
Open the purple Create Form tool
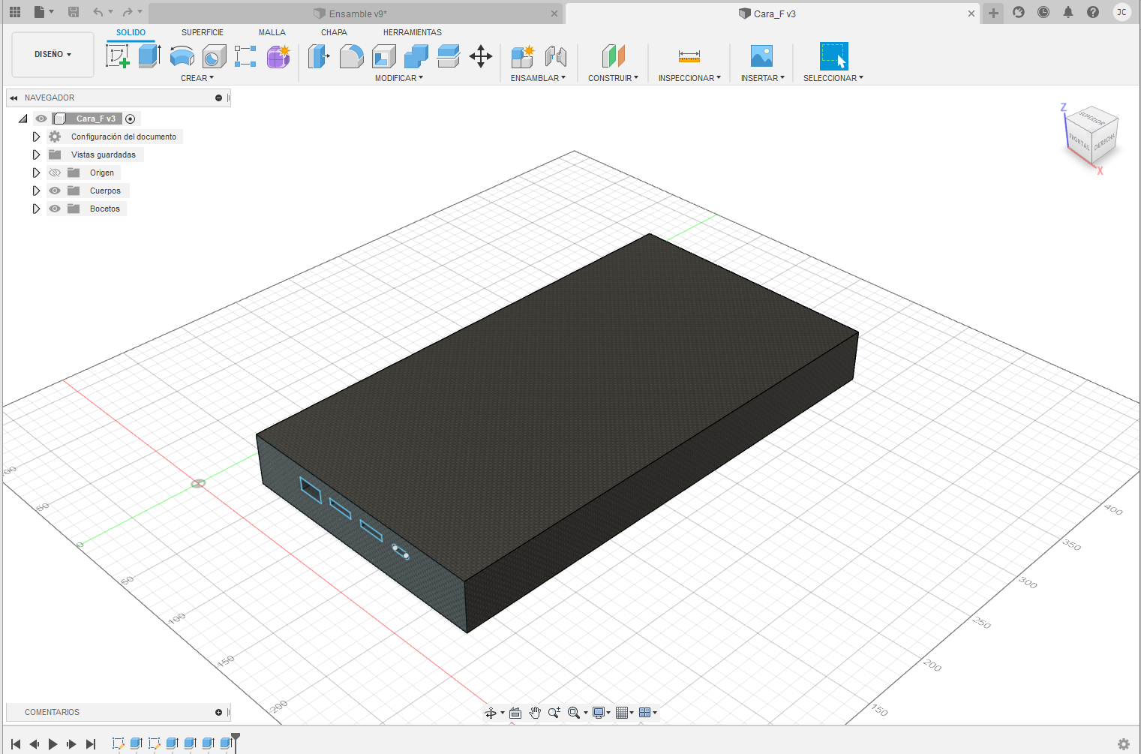(x=278, y=56)
